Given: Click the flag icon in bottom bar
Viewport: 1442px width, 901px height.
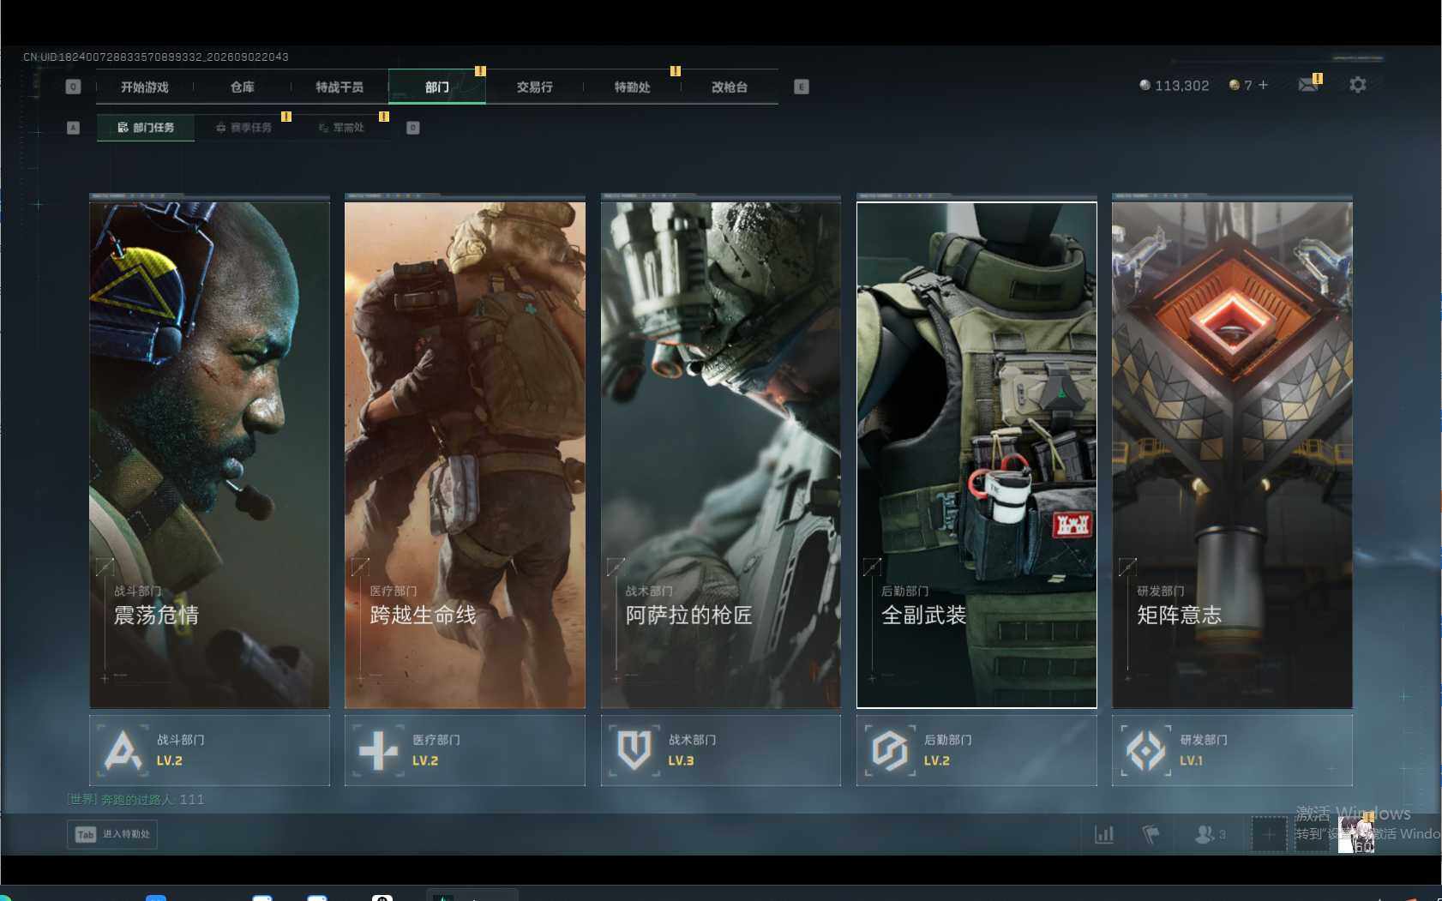Looking at the screenshot, I should point(1151,834).
